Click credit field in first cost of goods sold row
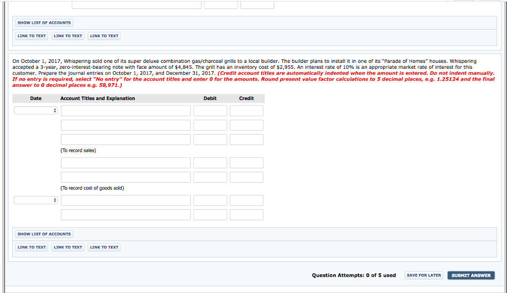507x293 pixels. pyautogui.click(x=247, y=163)
